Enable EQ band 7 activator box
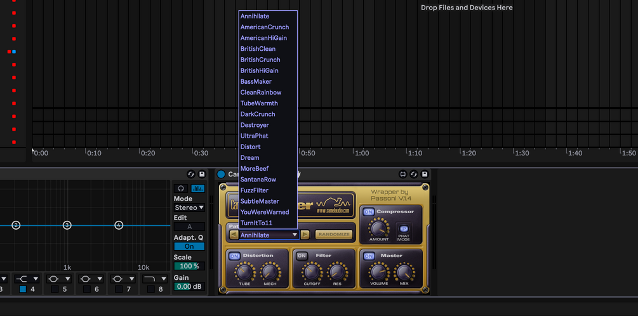 coord(119,289)
